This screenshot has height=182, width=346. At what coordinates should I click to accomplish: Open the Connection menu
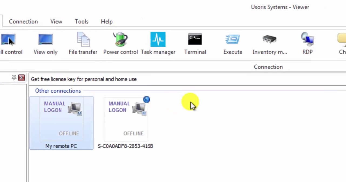tap(23, 22)
